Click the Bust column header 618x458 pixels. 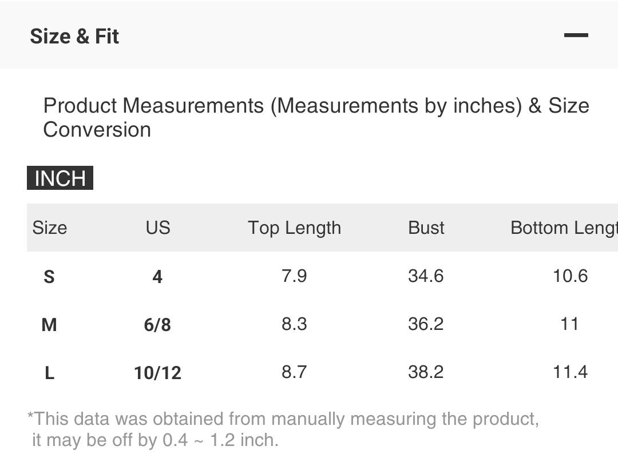pos(426,228)
